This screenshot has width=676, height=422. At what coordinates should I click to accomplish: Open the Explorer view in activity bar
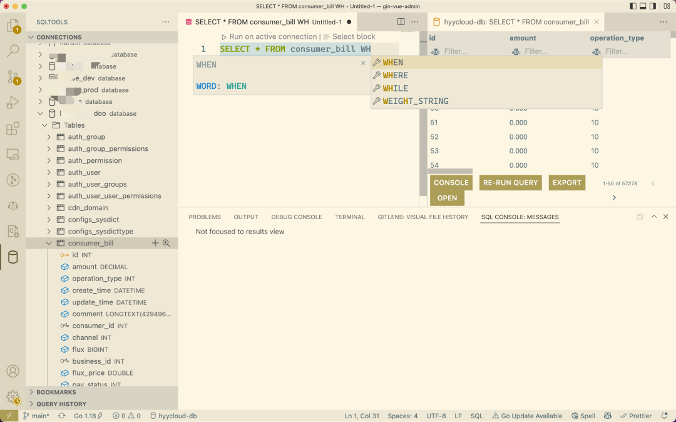coord(13,26)
